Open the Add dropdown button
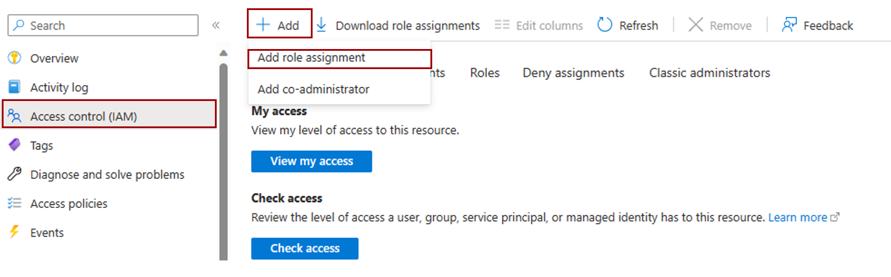891x277 pixels. [279, 25]
